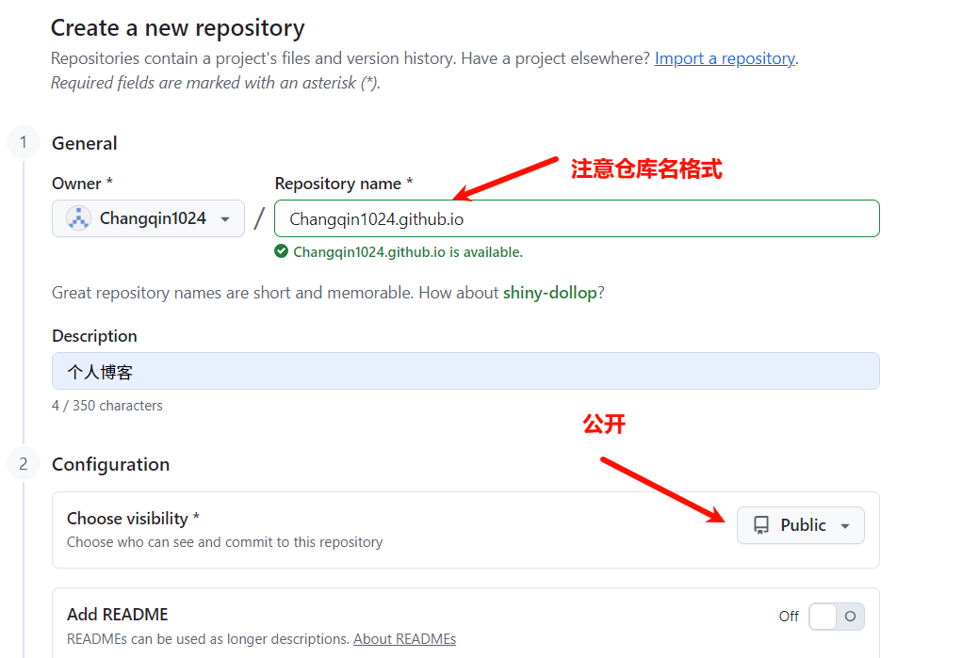Image resolution: width=962 pixels, height=658 pixels.
Task: Click the green availability checkmark icon
Action: point(282,251)
